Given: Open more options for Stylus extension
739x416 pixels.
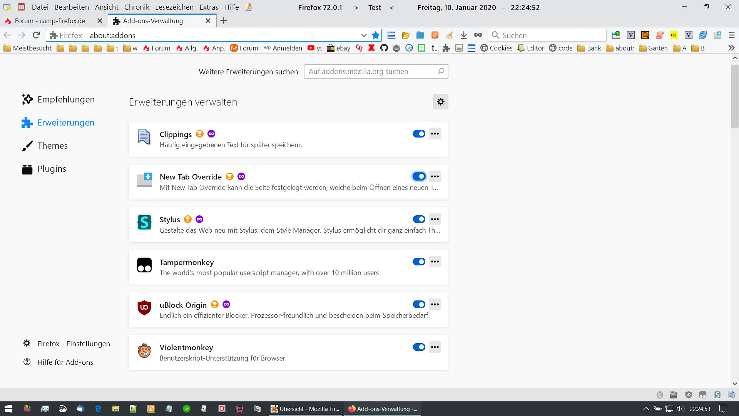Looking at the screenshot, I should (x=435, y=219).
